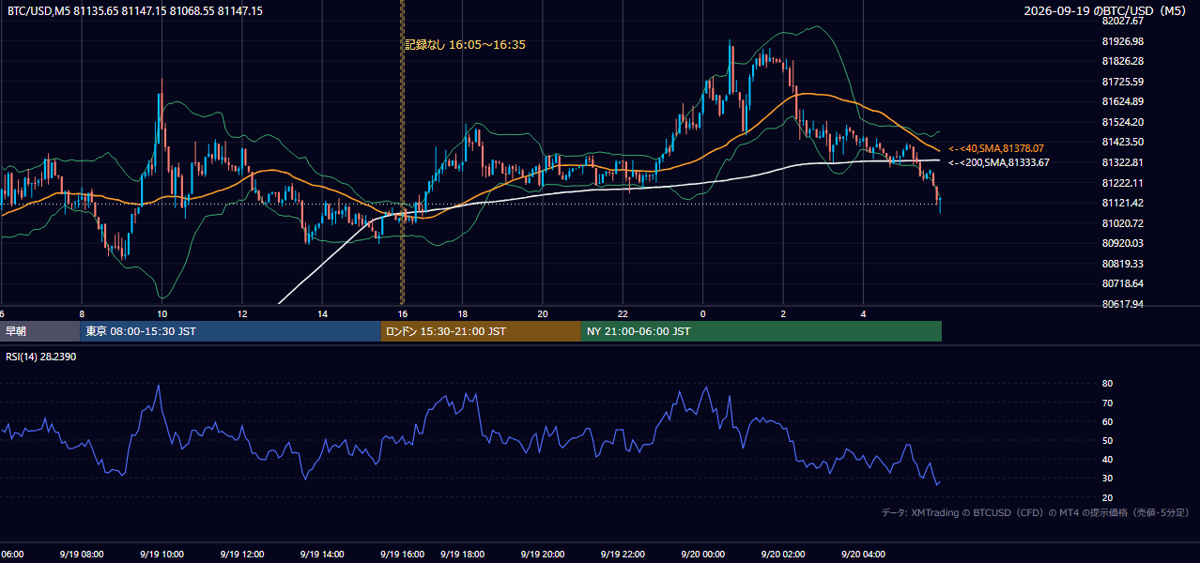1200x563 pixels.
Task: Click the 9/20 00:00 time label
Action: pyautogui.click(x=703, y=555)
